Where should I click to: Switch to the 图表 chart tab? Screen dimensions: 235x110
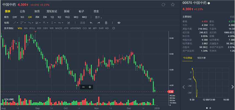point(7,11)
